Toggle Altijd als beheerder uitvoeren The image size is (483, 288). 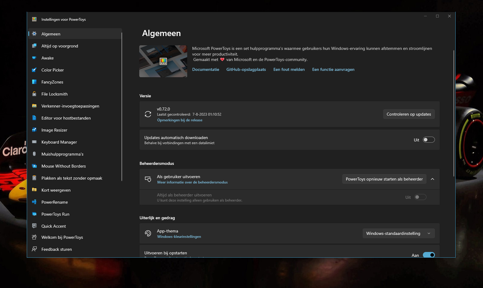[x=420, y=197]
